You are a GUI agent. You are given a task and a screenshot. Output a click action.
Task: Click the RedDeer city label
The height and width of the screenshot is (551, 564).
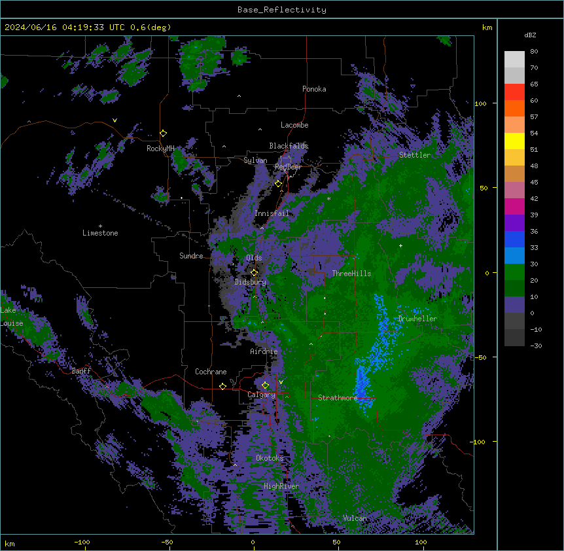(x=288, y=167)
